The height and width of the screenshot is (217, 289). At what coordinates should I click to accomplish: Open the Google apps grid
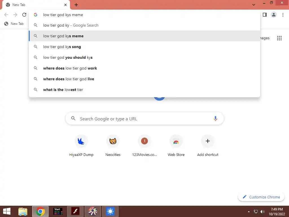pyautogui.click(x=279, y=38)
